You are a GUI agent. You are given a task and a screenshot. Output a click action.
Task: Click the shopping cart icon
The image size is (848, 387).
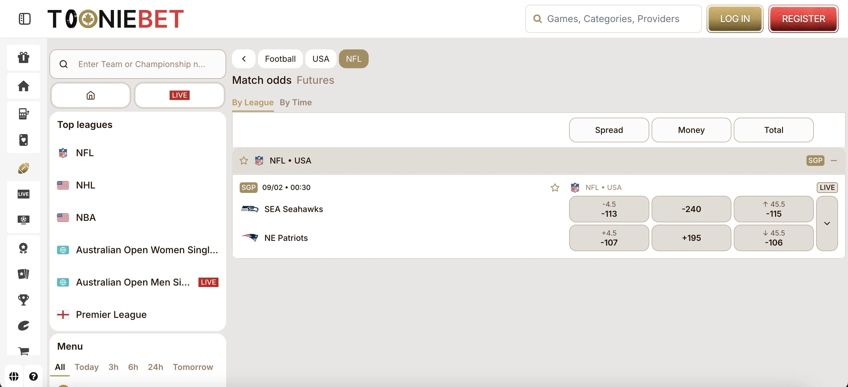[23, 351]
